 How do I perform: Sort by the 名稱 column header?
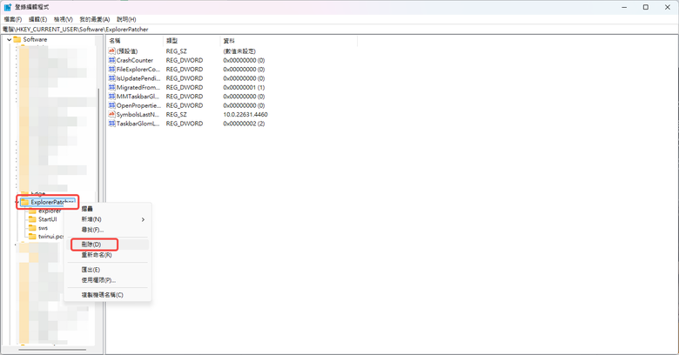(x=135, y=41)
